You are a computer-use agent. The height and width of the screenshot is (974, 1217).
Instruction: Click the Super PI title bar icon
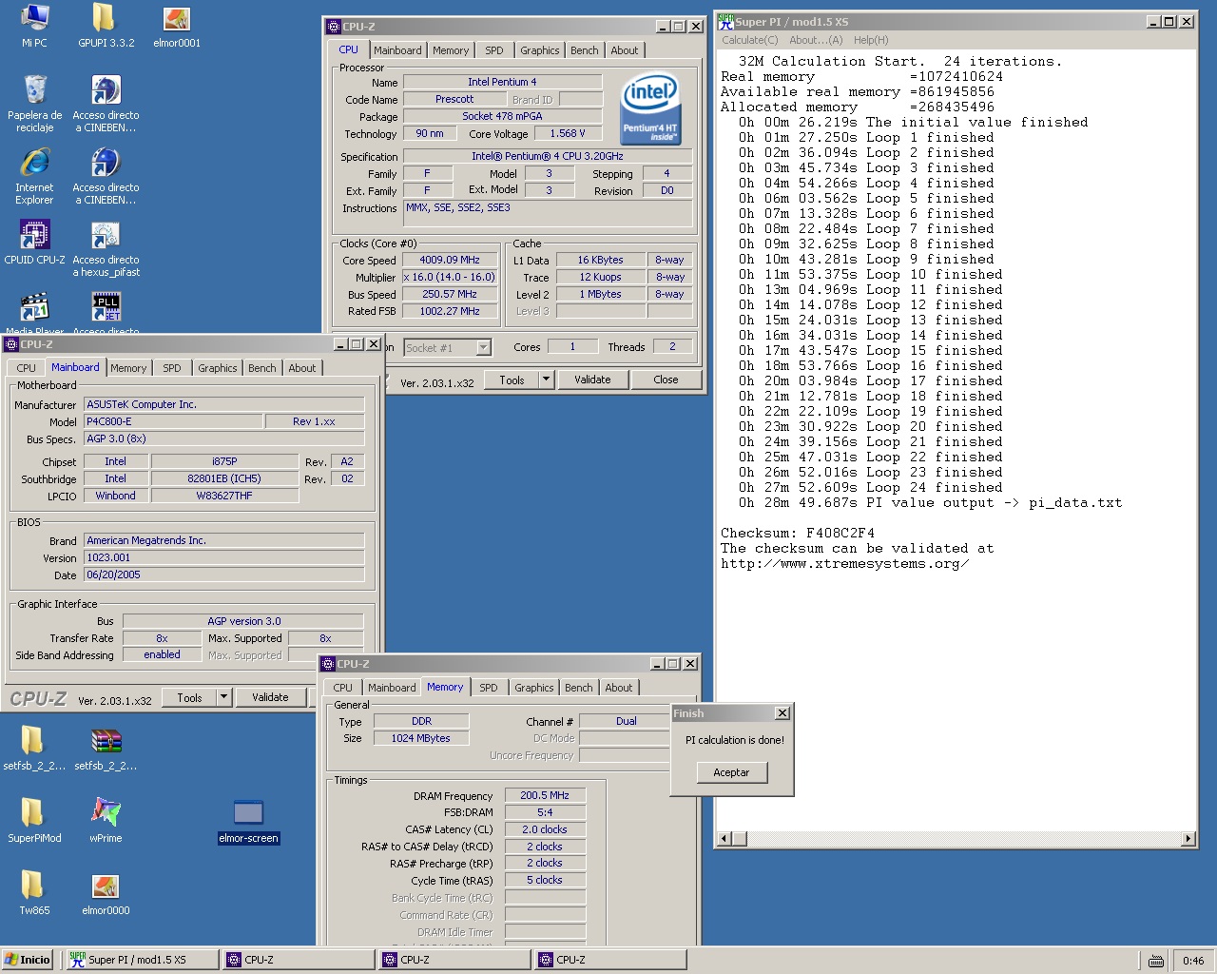725,21
